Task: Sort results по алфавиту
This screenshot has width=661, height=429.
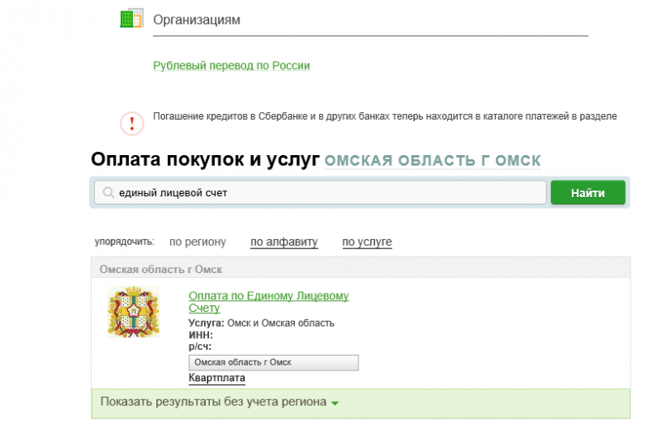Action: 284,242
